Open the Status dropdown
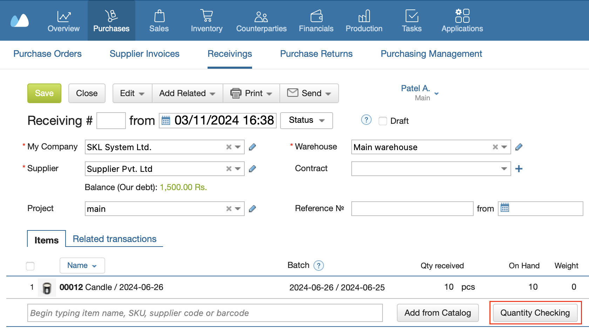 [x=306, y=120]
